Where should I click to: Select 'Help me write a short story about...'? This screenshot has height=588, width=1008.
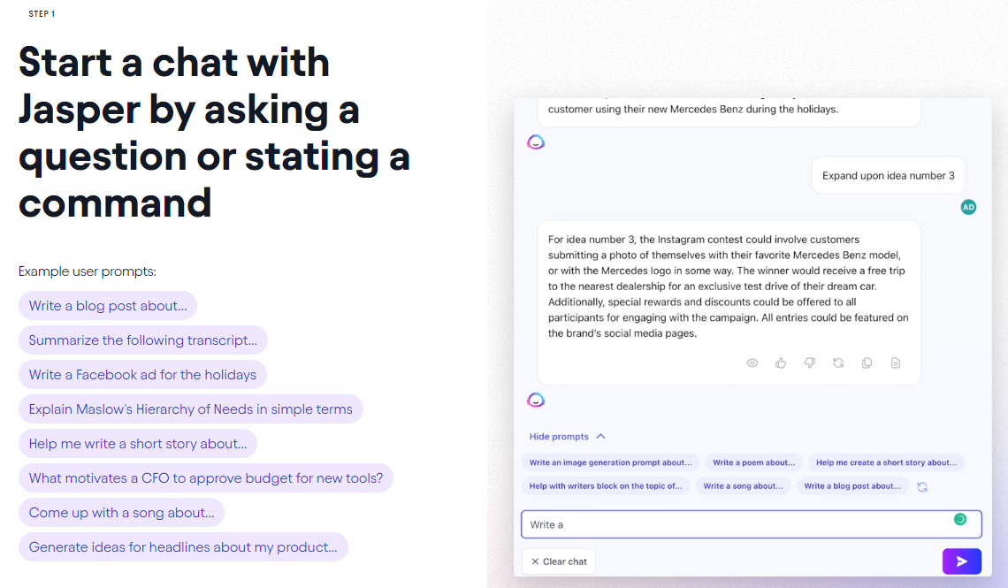(137, 443)
